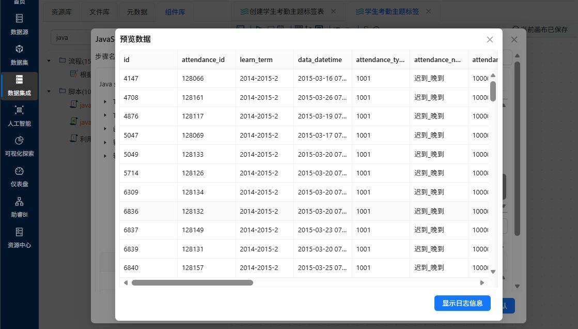The height and width of the screenshot is (329, 578).
Task: Open the 学生考勤主题标签 tab
Action: [387, 11]
